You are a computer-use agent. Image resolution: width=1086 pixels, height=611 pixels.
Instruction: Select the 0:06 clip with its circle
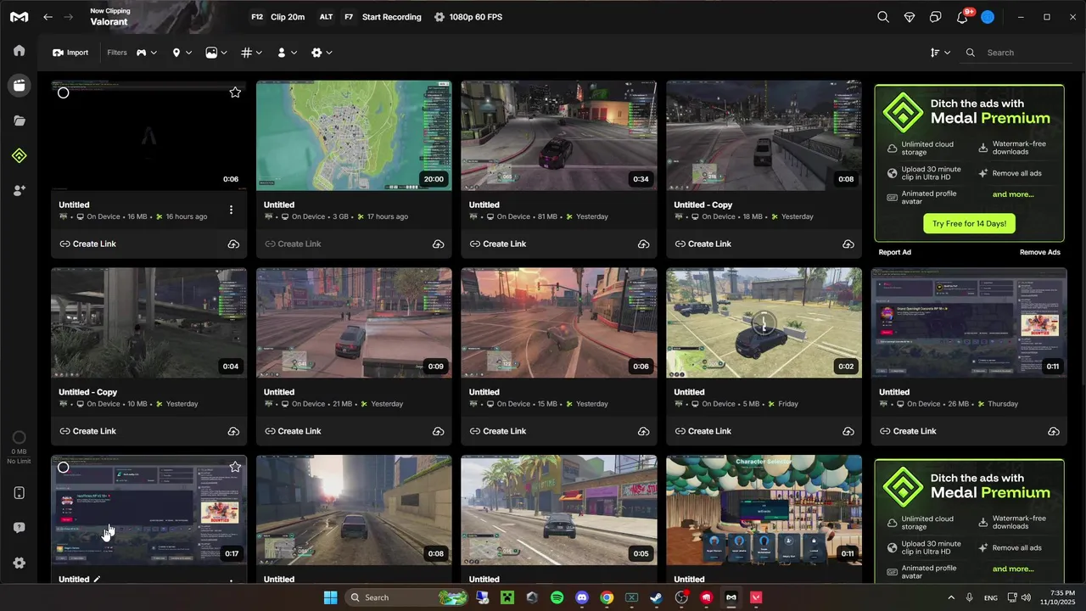(63, 92)
